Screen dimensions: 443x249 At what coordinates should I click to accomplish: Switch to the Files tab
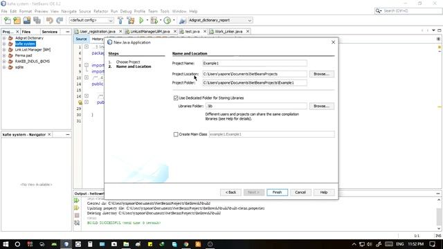pyautogui.click(x=26, y=32)
